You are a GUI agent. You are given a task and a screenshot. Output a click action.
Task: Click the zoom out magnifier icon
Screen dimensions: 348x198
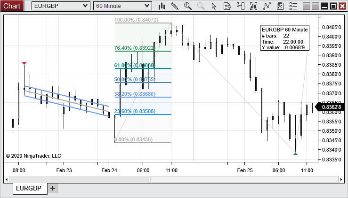(x=201, y=6)
